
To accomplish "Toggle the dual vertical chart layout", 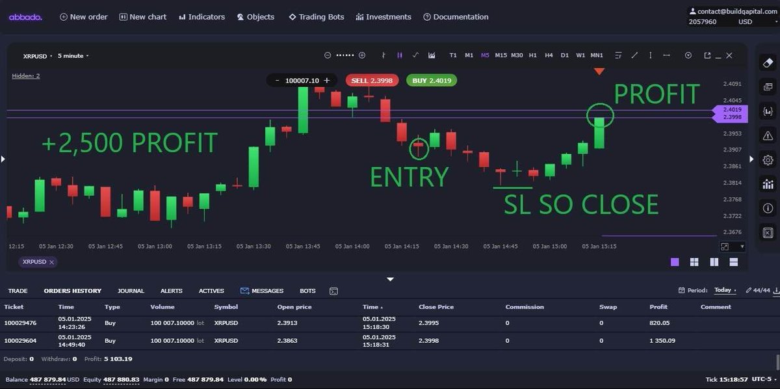I will 714,262.
